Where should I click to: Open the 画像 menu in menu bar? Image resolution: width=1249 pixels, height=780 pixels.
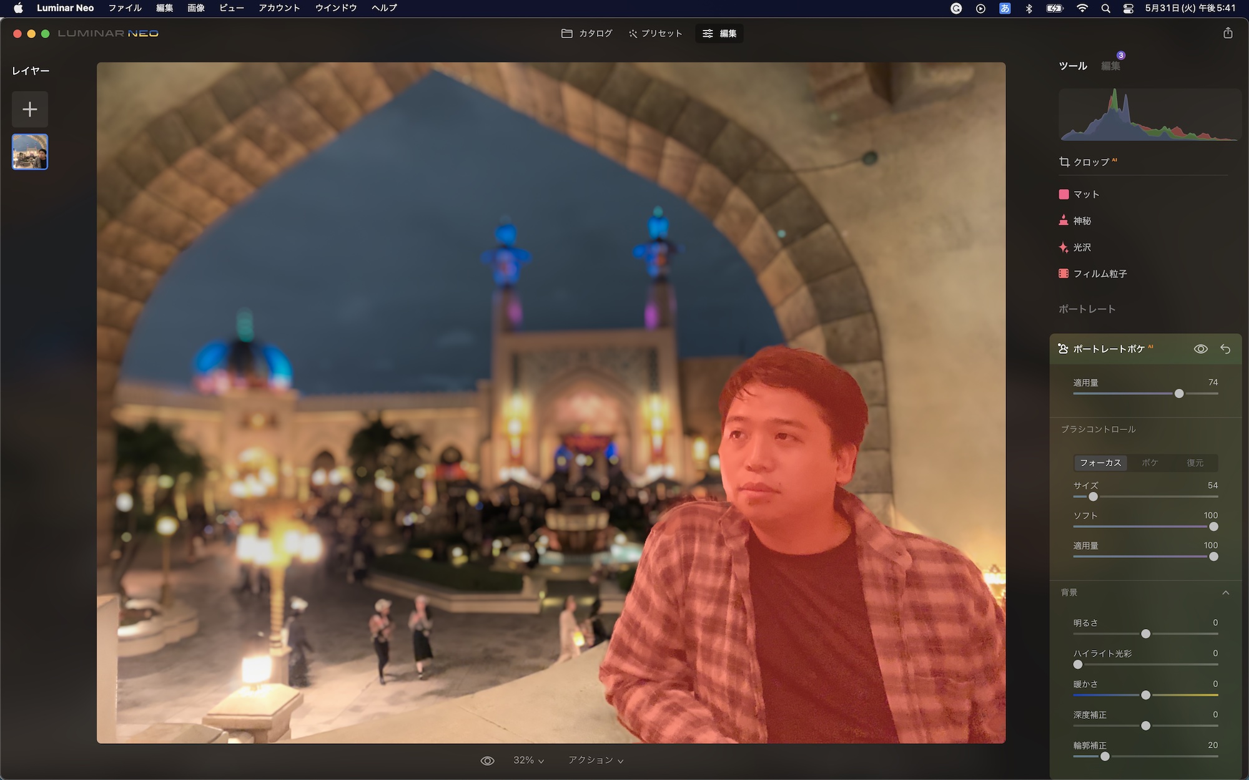tap(196, 8)
